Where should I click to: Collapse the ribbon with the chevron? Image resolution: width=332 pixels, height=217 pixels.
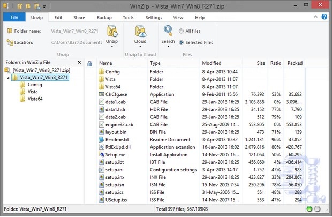click(315, 17)
